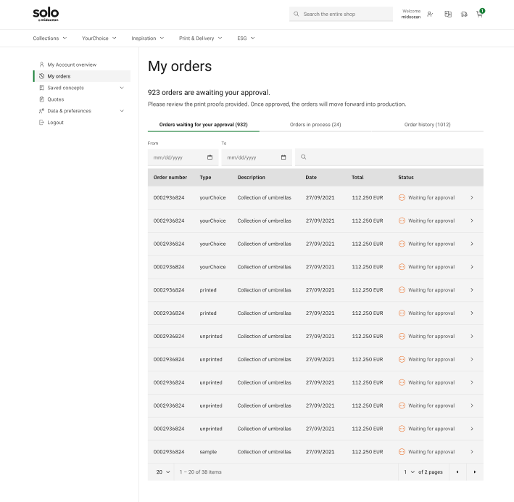Image resolution: width=514 pixels, height=502 pixels.
Task: Expand the YourChoice menu
Action: point(99,38)
